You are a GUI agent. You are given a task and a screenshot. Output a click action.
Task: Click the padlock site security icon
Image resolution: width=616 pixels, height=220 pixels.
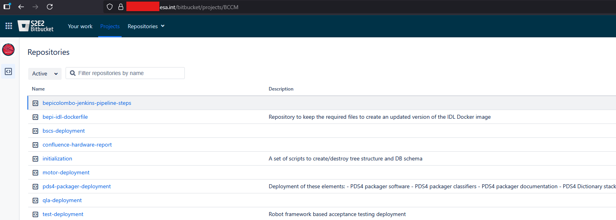tap(120, 7)
